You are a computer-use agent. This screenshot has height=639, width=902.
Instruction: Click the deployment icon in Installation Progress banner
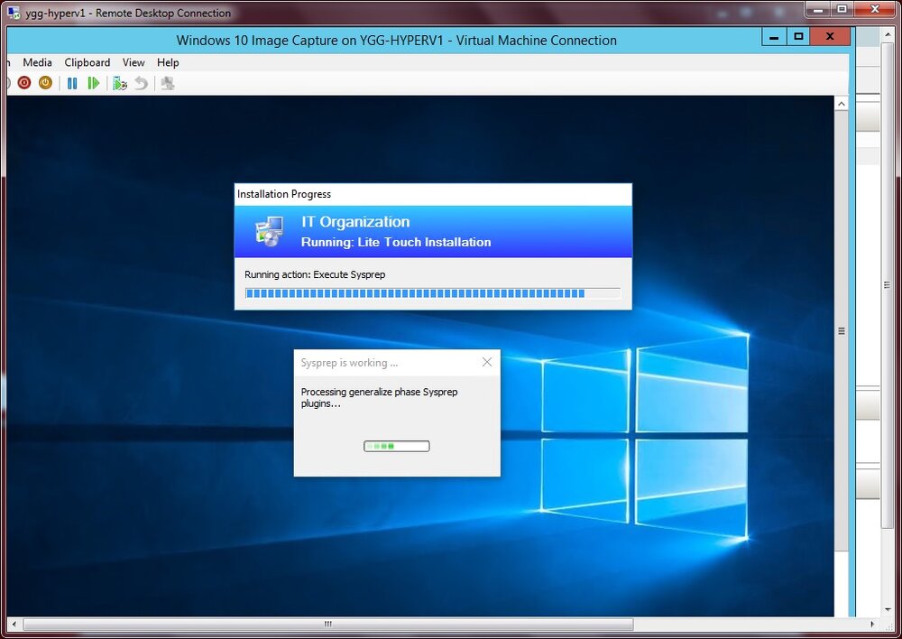(x=269, y=231)
